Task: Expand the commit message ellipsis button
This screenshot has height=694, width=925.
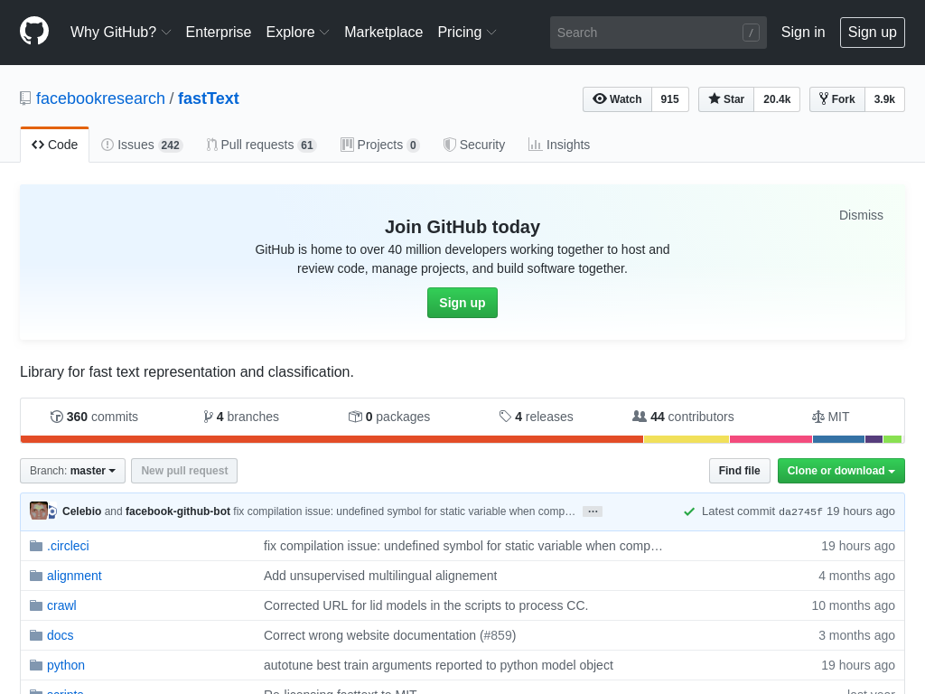Action: [x=593, y=511]
